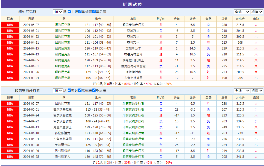Click 俄克拉荷马城雷霆 in the 2024-04-01 row
Image resolution: width=264 pixels, height=166 pixels.
click(133, 66)
